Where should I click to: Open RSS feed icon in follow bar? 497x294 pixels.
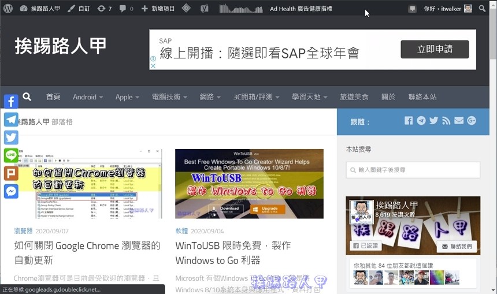pos(446,121)
